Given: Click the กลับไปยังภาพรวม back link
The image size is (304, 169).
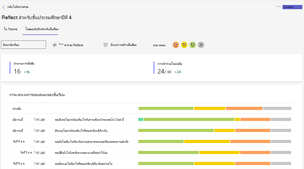Looking at the screenshot, I should pos(18,7).
